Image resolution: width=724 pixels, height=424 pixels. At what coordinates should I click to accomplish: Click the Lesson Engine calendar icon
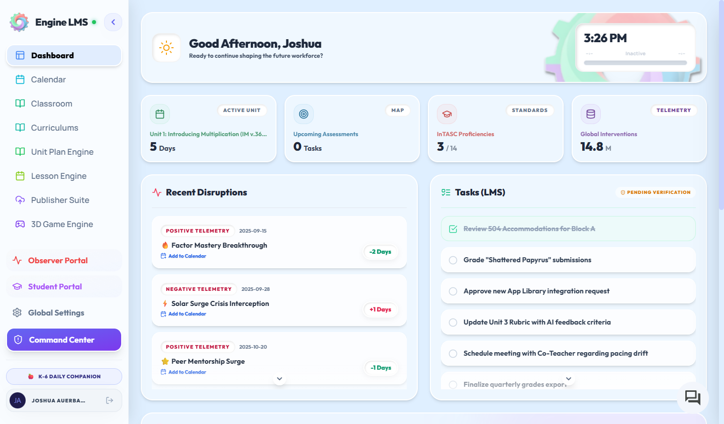(20, 176)
